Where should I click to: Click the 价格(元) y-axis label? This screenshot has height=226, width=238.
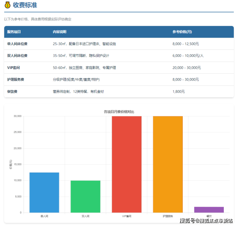pyautogui.click(x=11, y=164)
